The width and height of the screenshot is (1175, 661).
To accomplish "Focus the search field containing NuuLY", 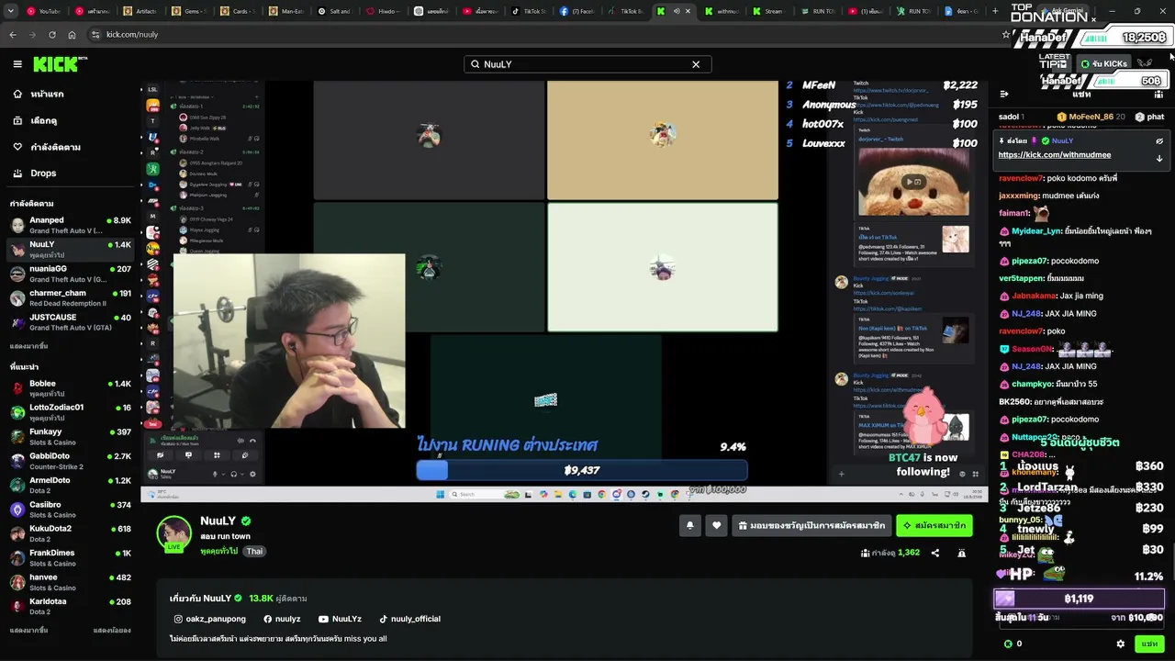I will (587, 64).
